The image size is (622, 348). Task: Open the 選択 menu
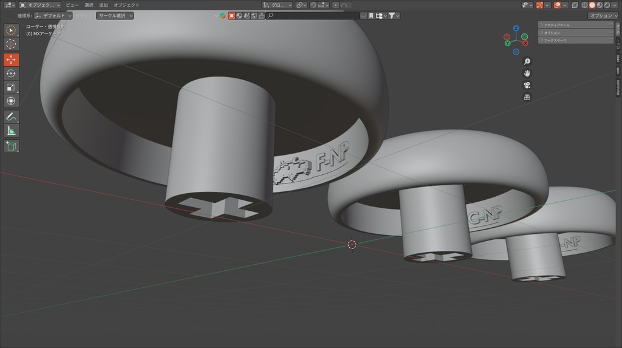click(x=89, y=5)
